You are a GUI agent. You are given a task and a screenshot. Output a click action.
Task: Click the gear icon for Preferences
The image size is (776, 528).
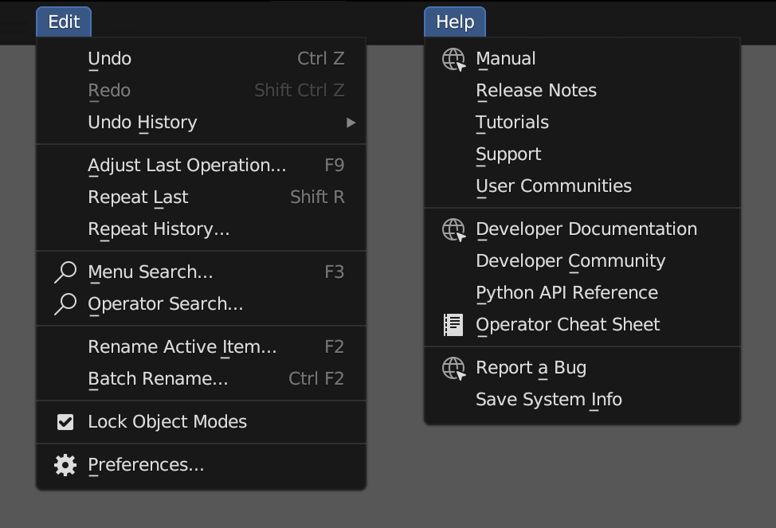coord(65,465)
